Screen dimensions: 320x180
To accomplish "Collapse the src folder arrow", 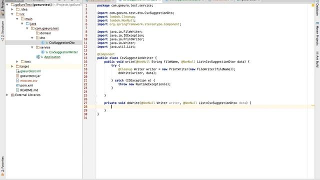I will tap(12, 14).
